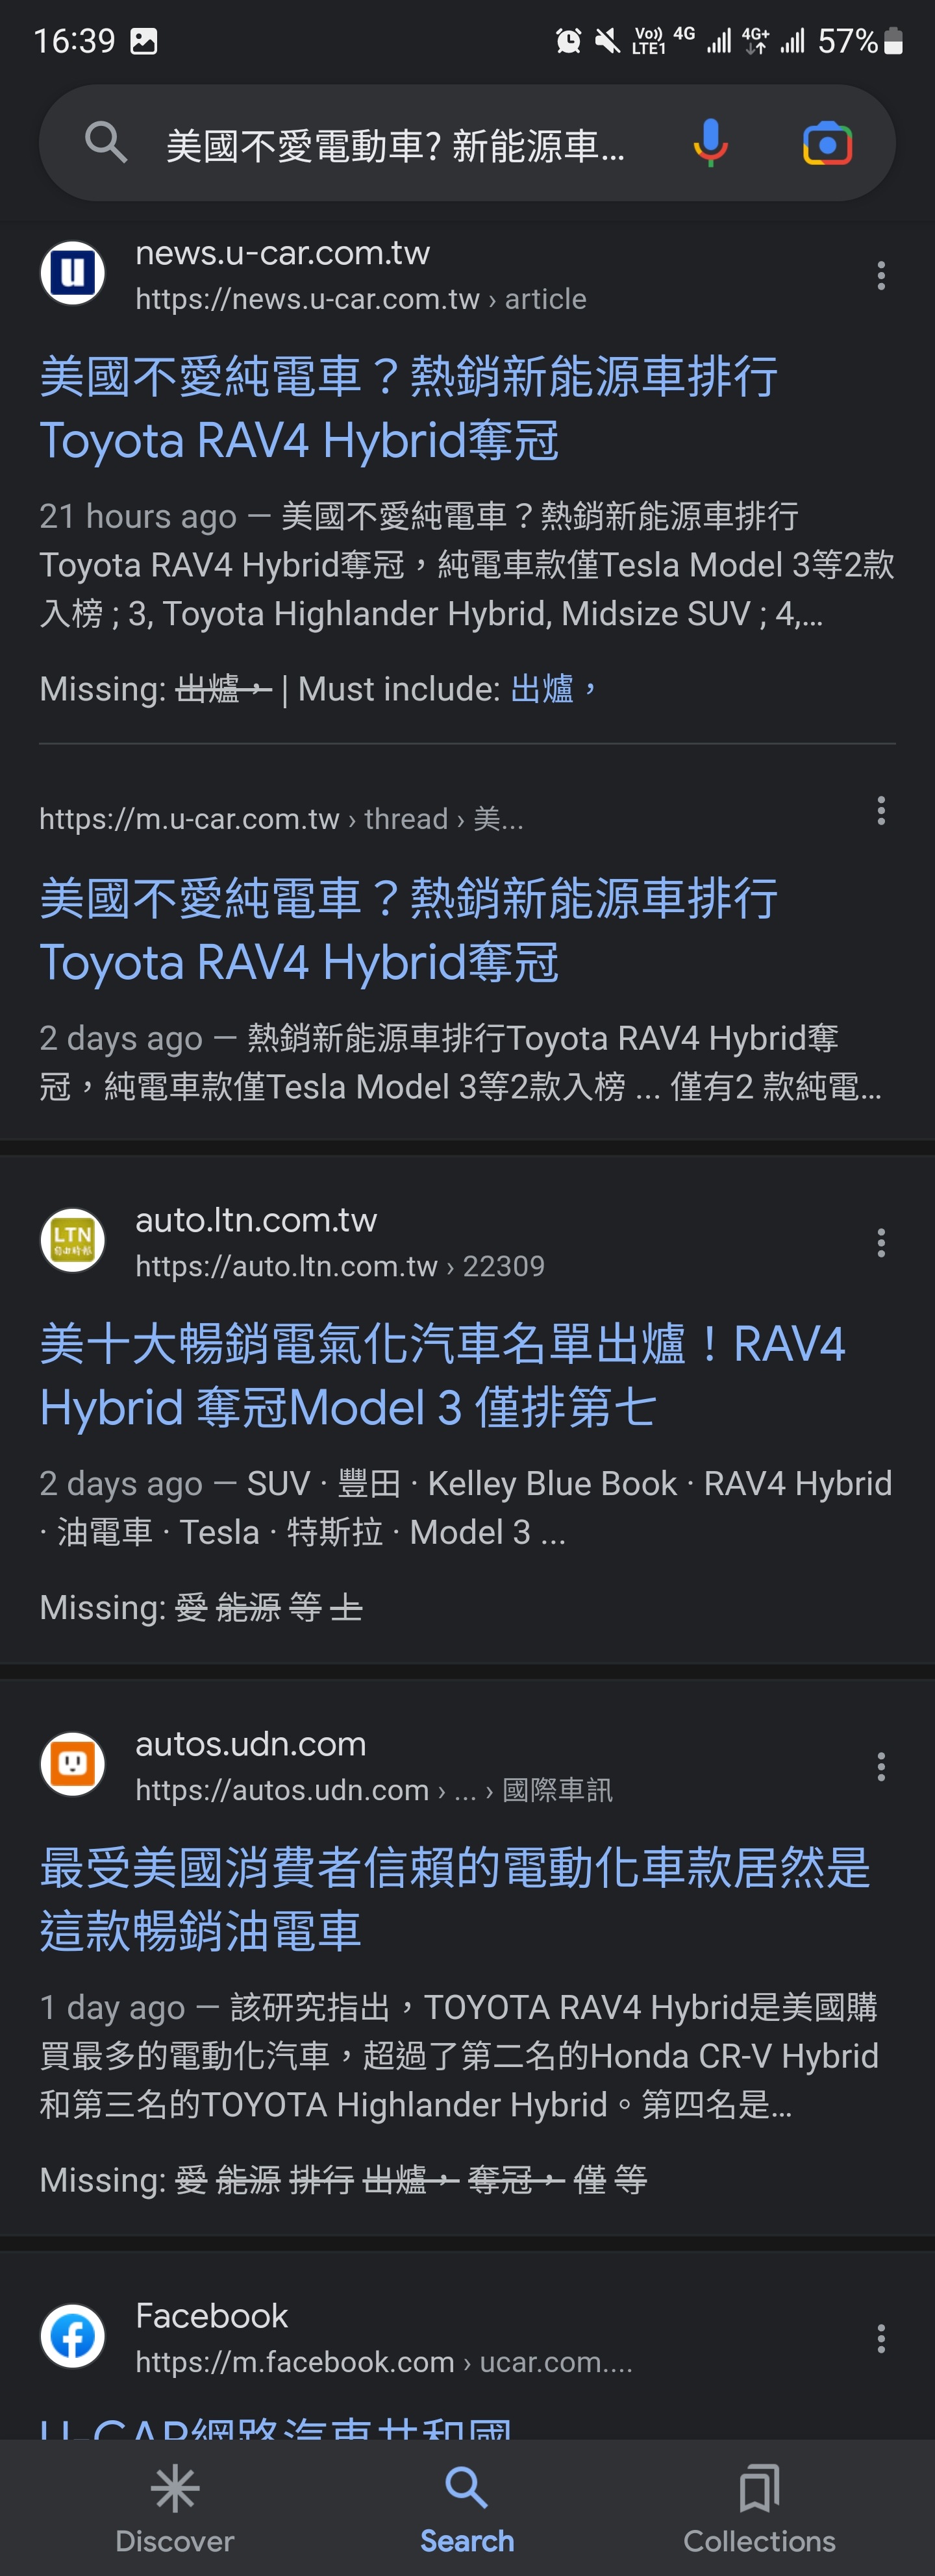Tap the search query text field
Image resolution: width=935 pixels, height=2576 pixels.
[x=396, y=146]
